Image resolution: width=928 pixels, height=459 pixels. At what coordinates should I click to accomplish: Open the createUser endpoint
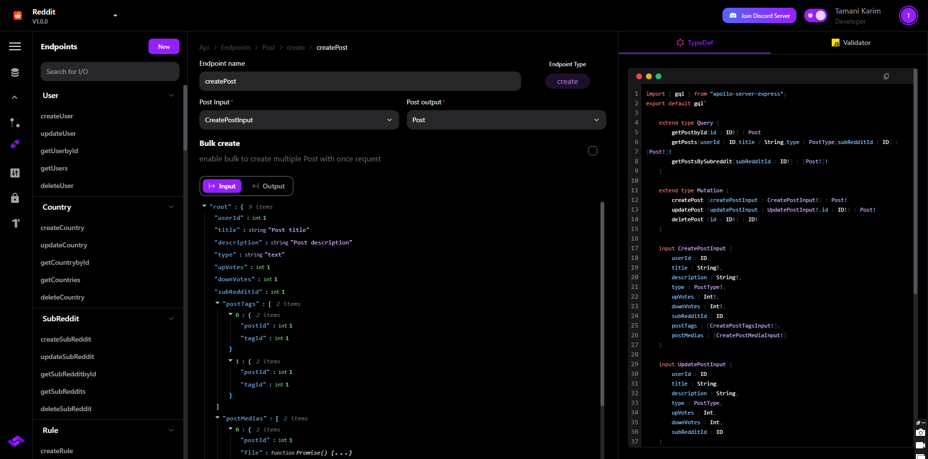pos(57,116)
